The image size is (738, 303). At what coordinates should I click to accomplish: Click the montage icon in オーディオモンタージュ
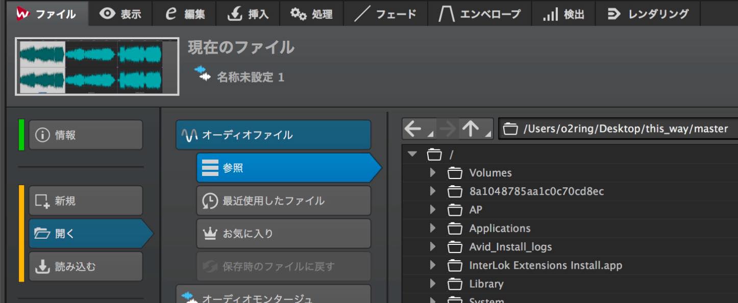[189, 297]
